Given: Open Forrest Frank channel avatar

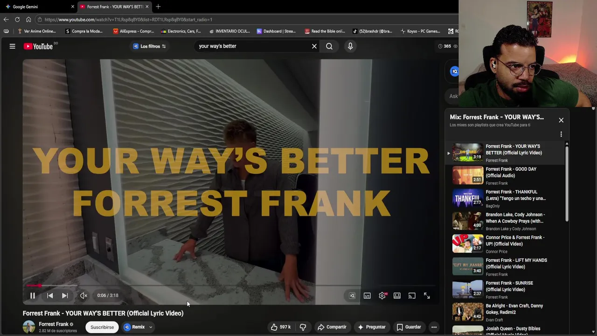Looking at the screenshot, I should (x=29, y=327).
